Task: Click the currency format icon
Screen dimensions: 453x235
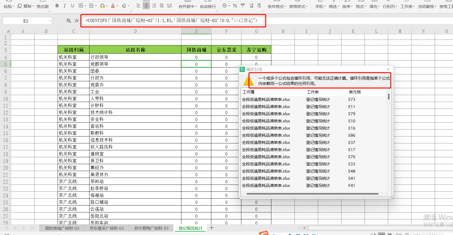Action: 225,6
